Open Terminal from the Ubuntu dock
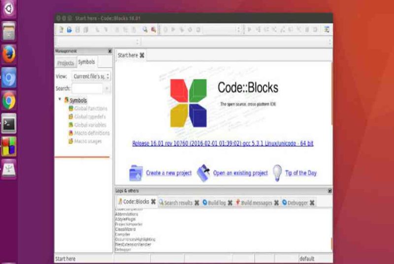Viewport: 394px width, 264px height. (9, 123)
